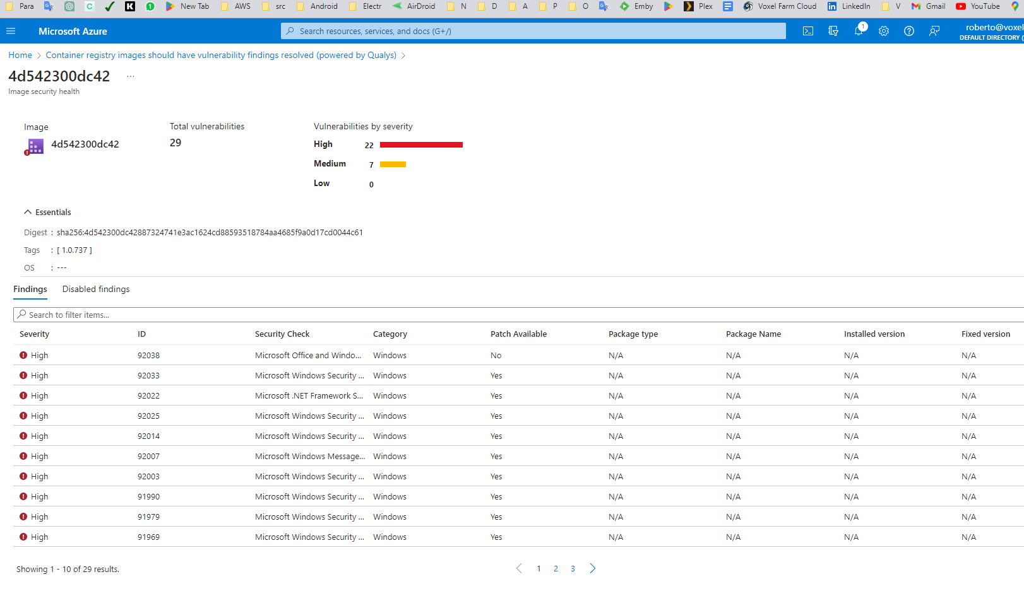1024x596 pixels.
Task: Sort by the ID column header
Action: [x=141, y=334]
